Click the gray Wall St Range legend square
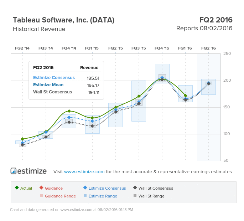244x221 pixels. tap(135, 195)
